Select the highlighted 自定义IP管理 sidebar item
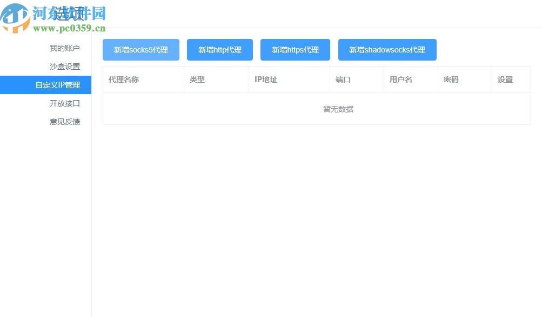The height and width of the screenshot is (317, 542). 64,84
